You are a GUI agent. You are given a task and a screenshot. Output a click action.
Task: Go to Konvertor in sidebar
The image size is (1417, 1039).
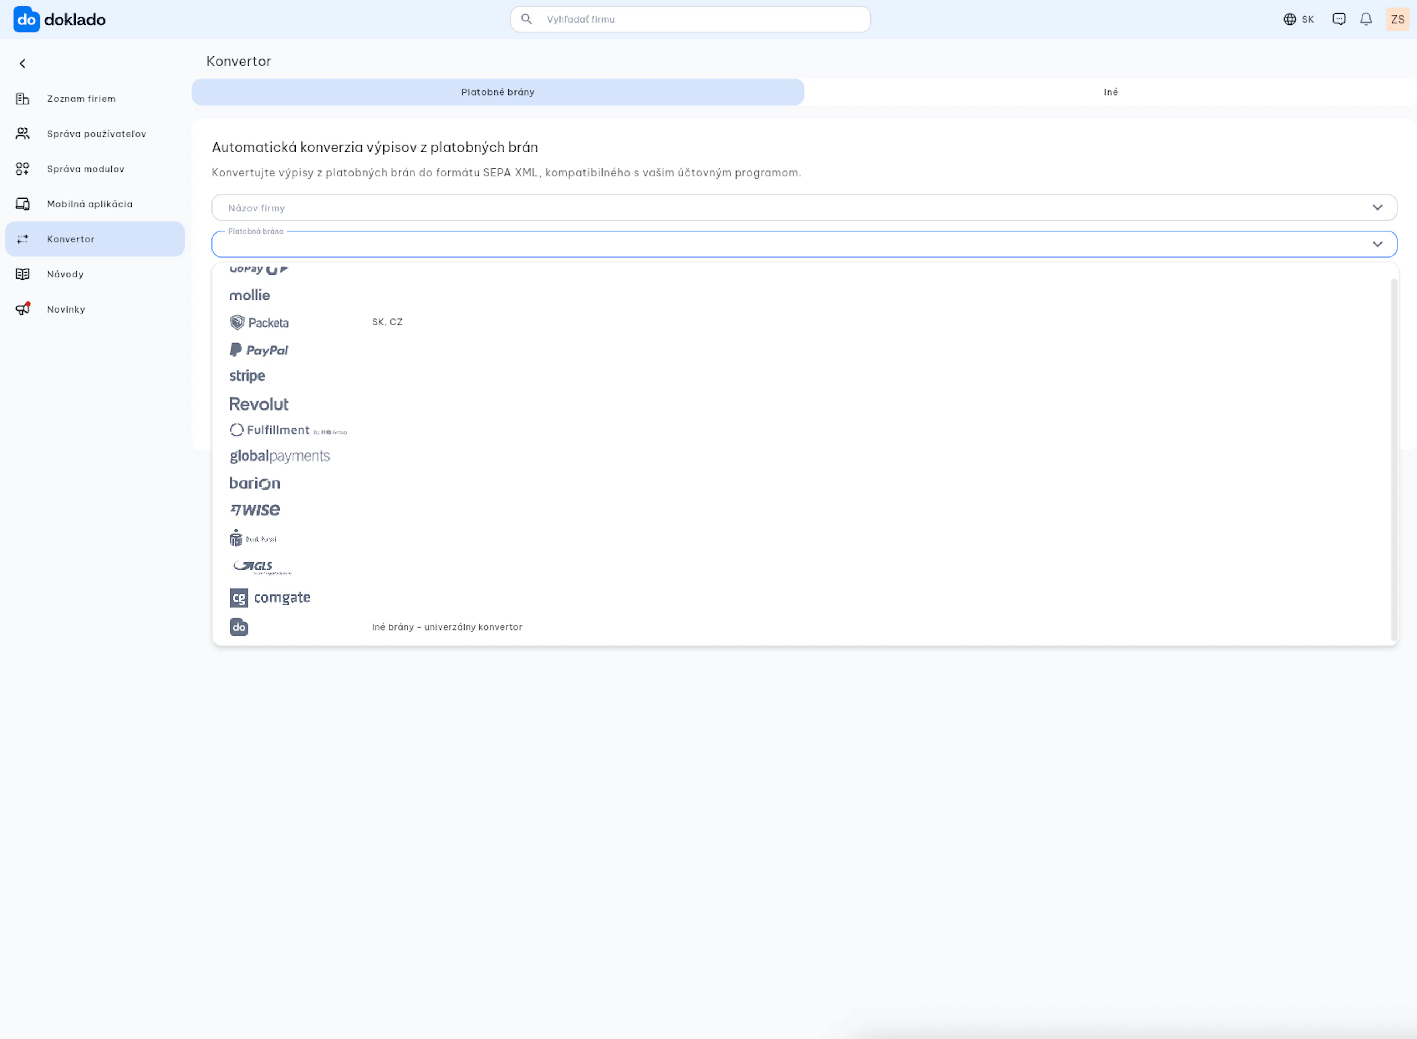[x=95, y=239]
